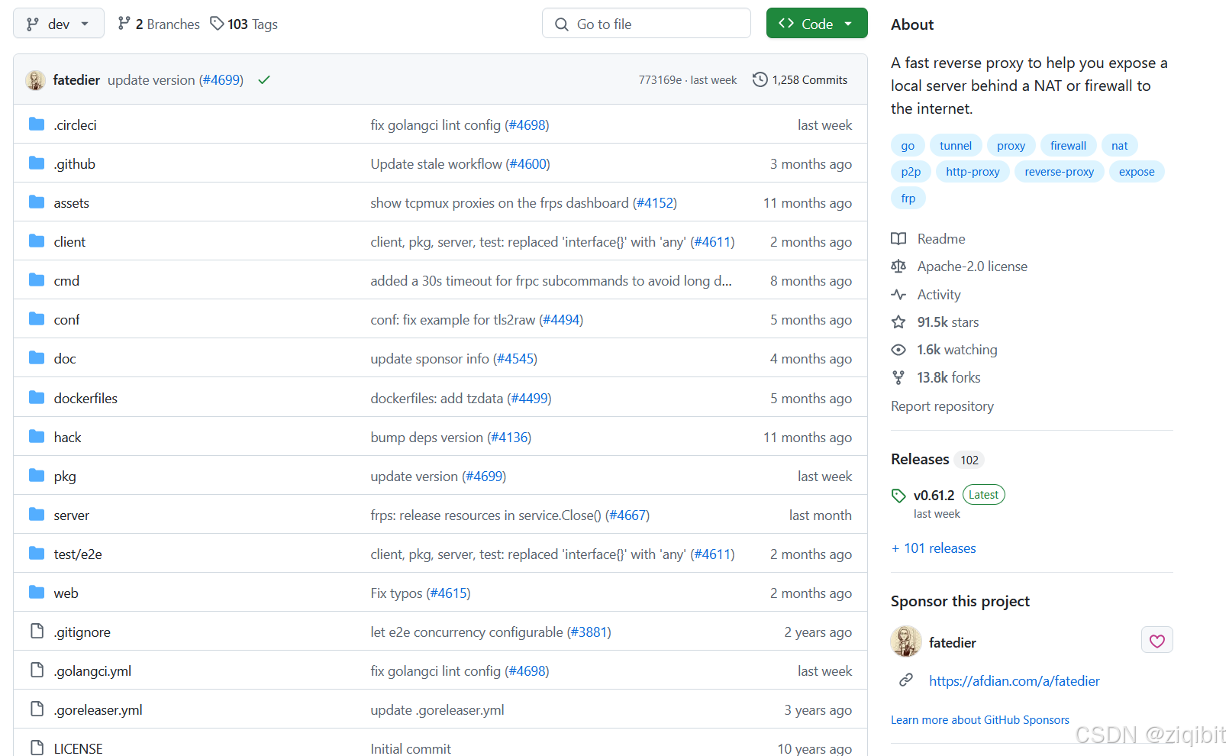The width and height of the screenshot is (1229, 756).
Task: Click the scales icon beside Apache-2.0 license
Action: click(x=898, y=267)
